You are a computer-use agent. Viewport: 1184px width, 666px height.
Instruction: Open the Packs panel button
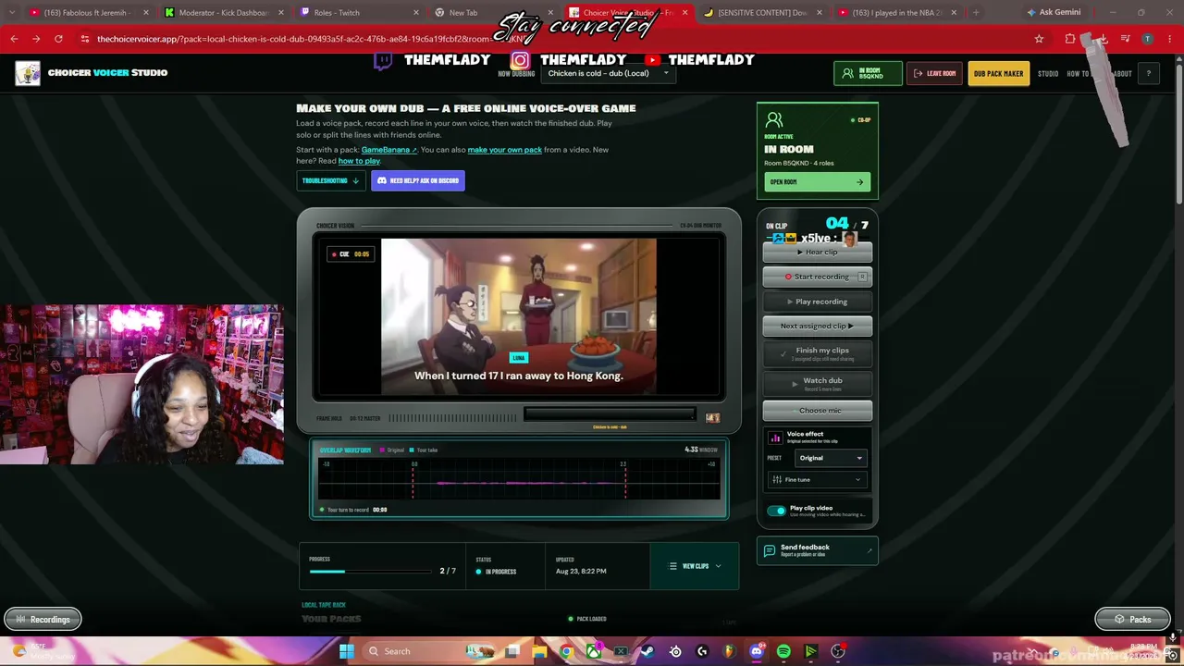point(1132,620)
